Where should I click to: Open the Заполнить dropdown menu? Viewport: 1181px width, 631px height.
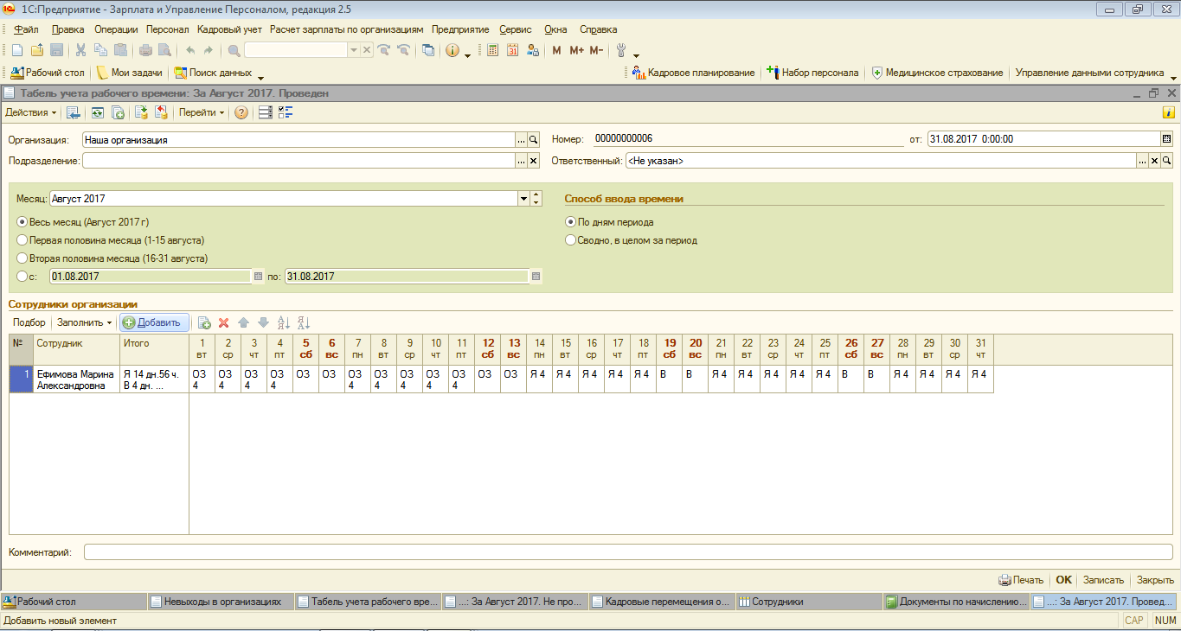pos(85,322)
